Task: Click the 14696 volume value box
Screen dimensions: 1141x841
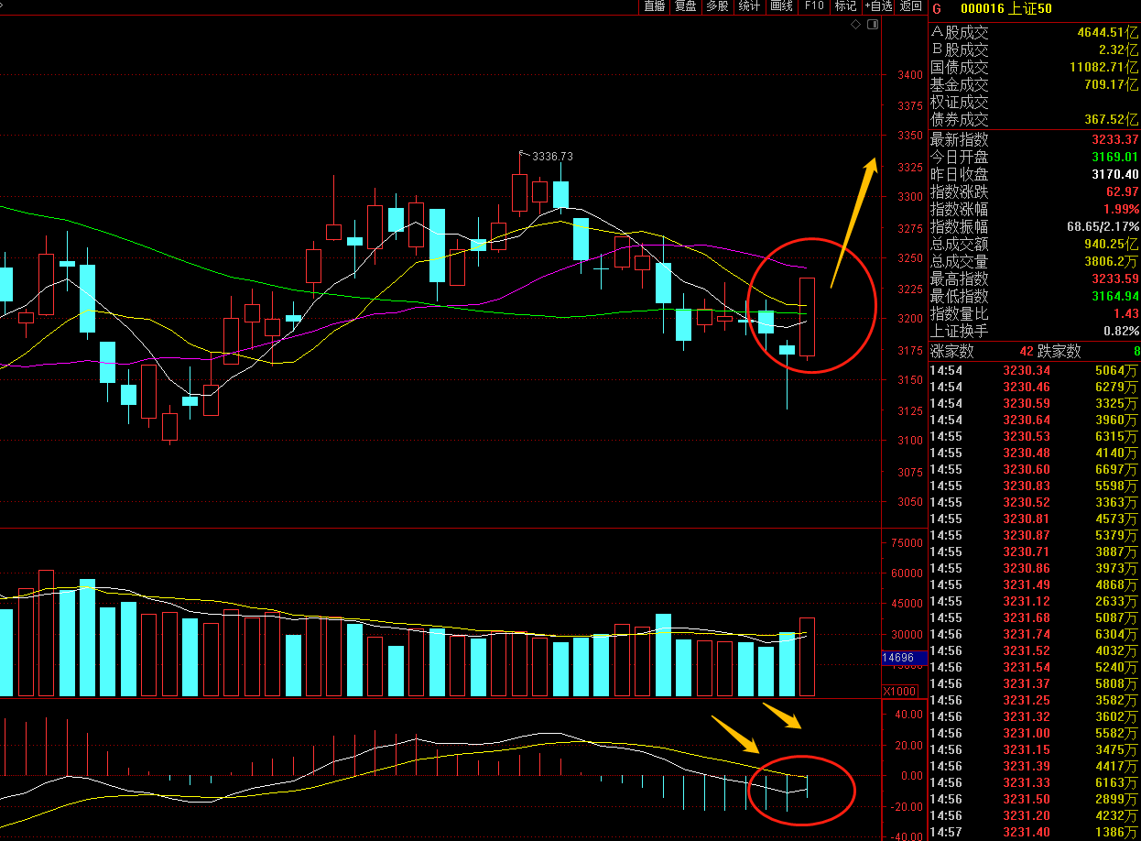Action: 898,658
